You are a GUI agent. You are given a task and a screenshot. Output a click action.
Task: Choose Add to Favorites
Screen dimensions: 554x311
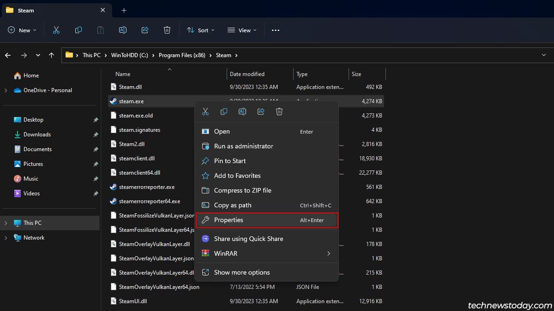click(x=267, y=176)
